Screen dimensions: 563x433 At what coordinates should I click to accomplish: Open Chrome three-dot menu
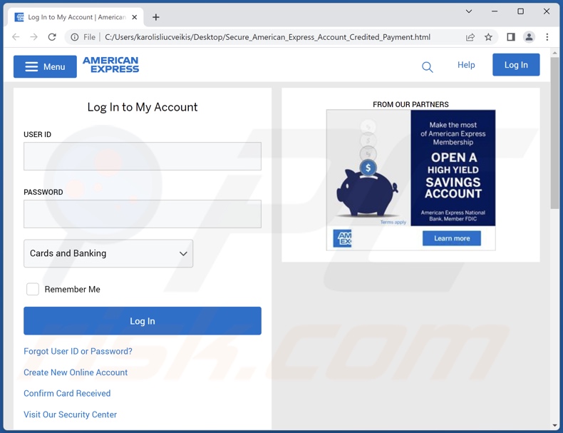coord(547,37)
